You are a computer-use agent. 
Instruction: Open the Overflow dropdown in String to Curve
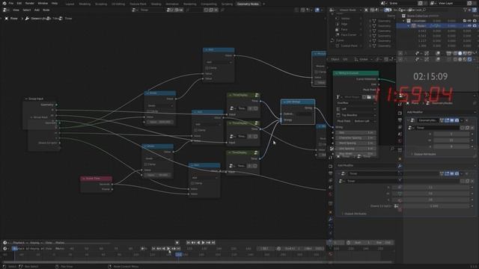tap(356, 103)
